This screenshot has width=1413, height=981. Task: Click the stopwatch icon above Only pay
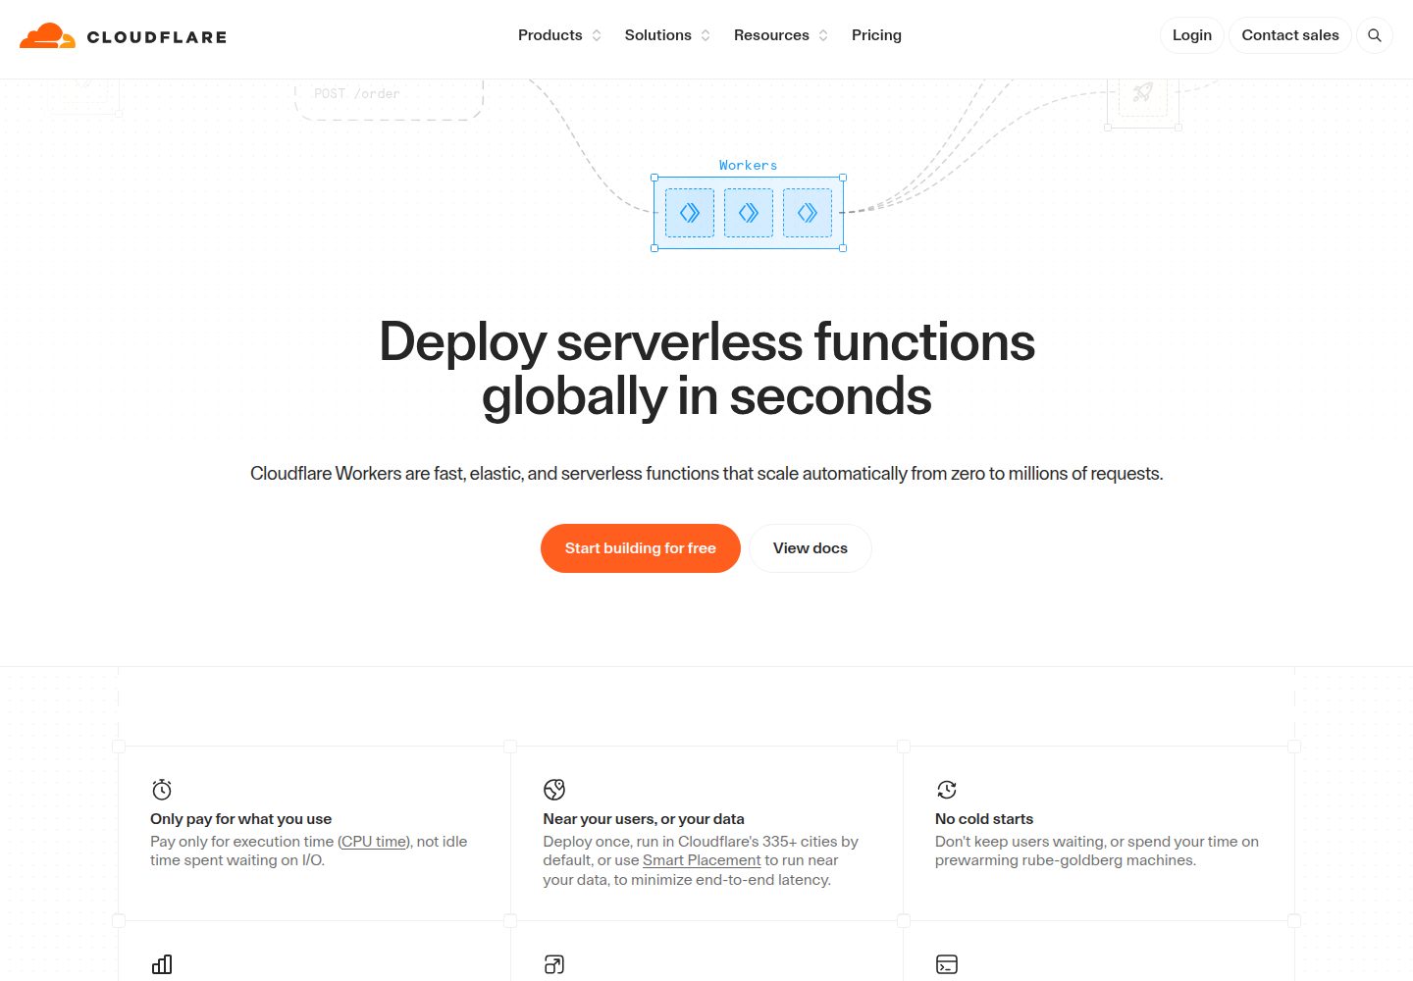click(x=162, y=790)
